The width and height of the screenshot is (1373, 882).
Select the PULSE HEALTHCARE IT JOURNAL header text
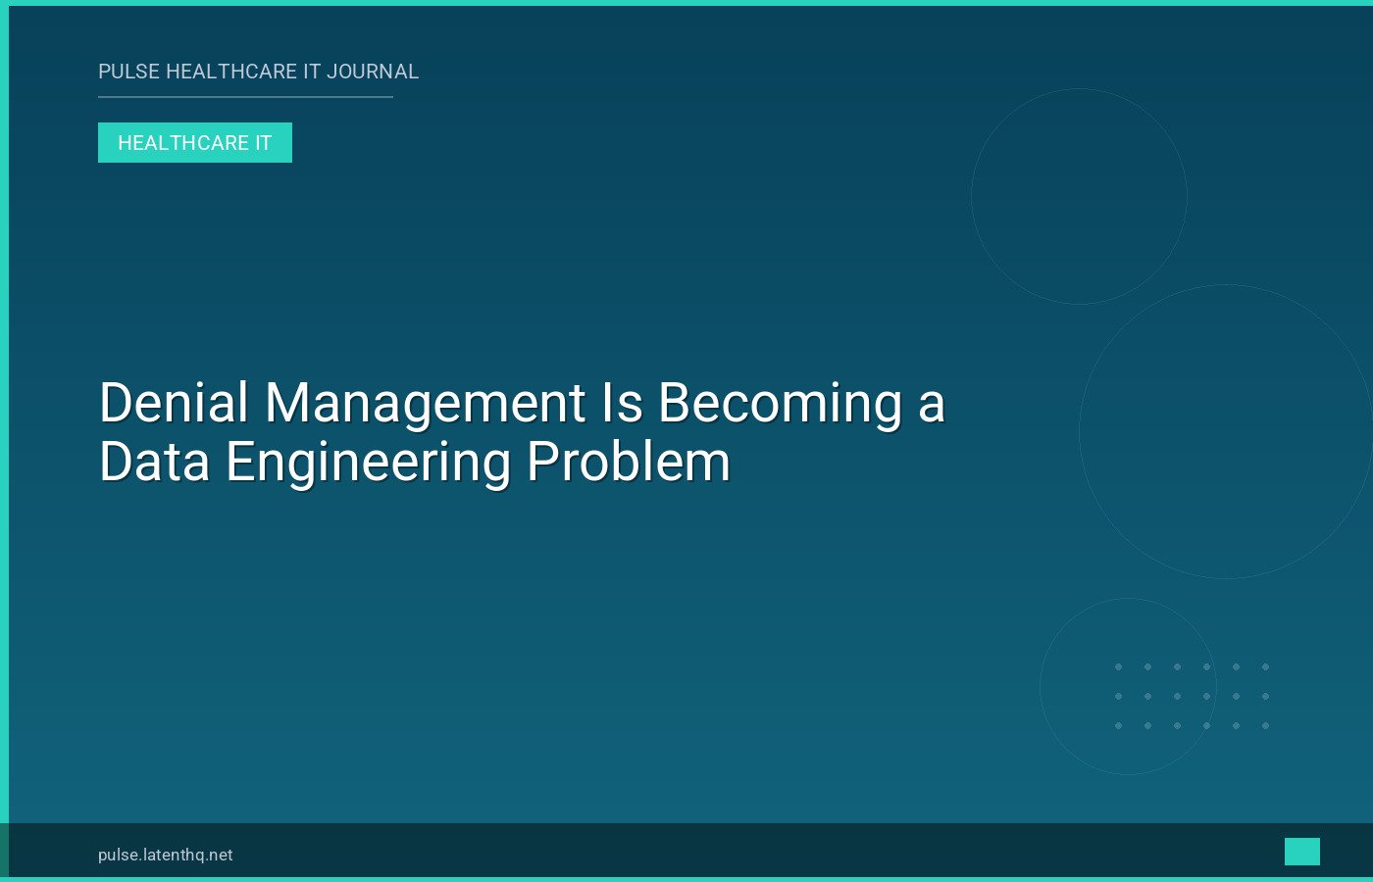tap(258, 72)
